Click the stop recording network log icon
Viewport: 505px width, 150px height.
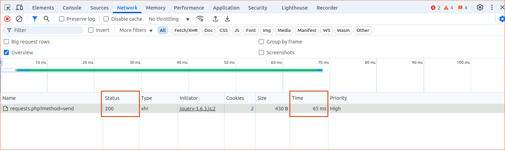point(7,19)
